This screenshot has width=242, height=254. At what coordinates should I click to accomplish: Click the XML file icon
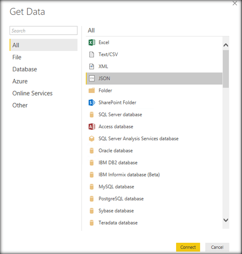(x=92, y=67)
